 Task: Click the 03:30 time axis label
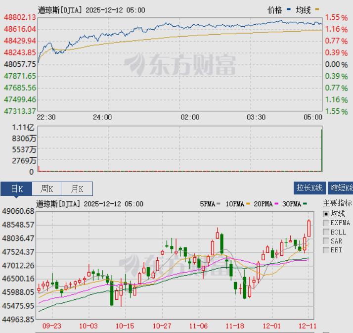tap(256, 117)
